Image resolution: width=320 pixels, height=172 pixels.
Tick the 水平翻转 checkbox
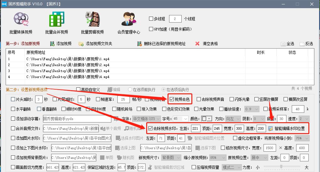pos(13,109)
